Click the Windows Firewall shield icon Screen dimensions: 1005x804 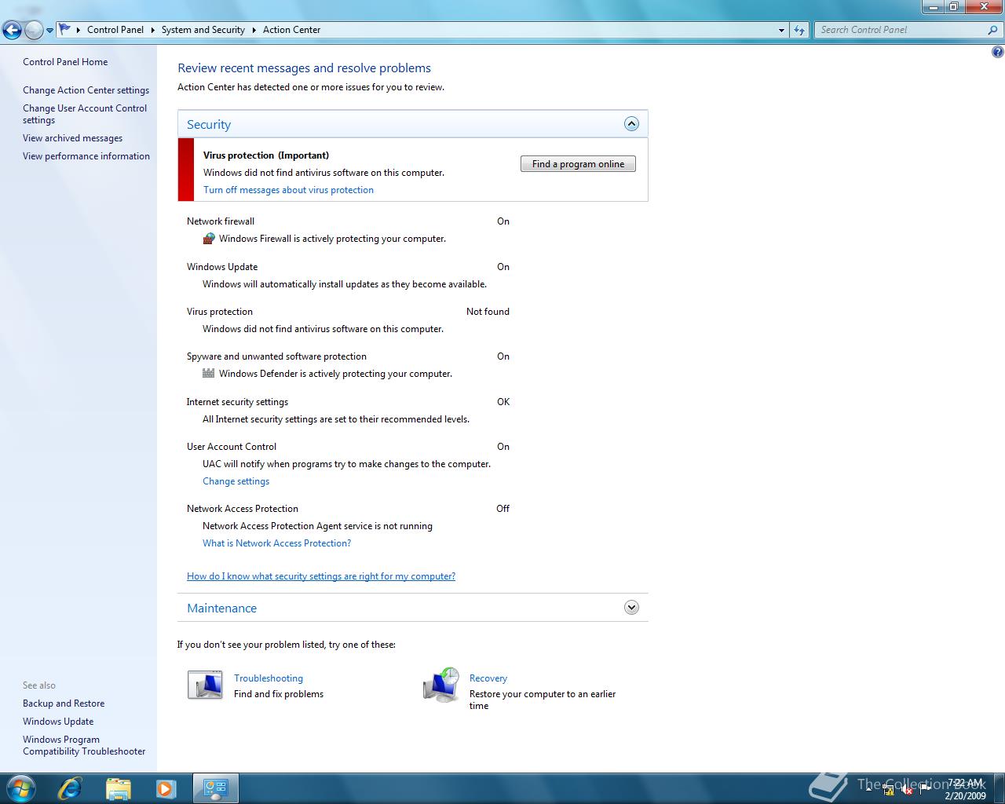[209, 239]
